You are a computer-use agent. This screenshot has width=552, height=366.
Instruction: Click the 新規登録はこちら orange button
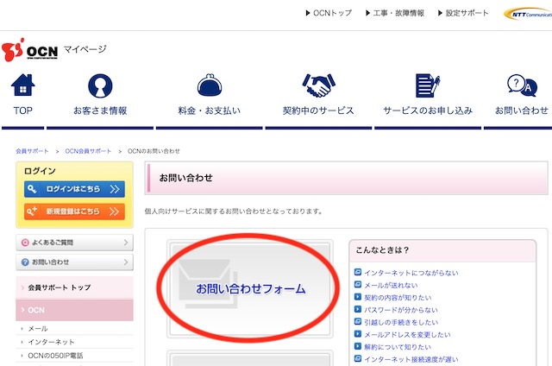(x=74, y=211)
